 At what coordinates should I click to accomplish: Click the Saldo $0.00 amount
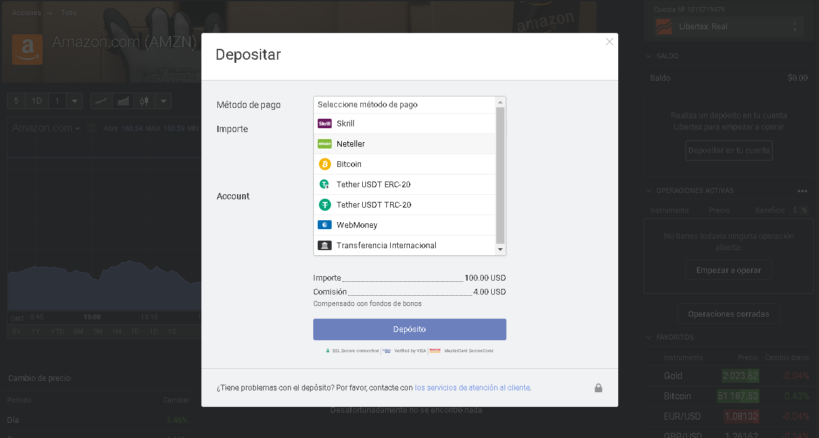[x=797, y=78]
